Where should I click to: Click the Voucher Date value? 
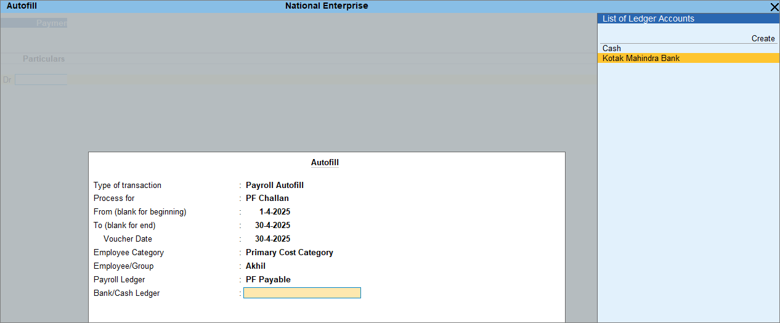click(272, 239)
